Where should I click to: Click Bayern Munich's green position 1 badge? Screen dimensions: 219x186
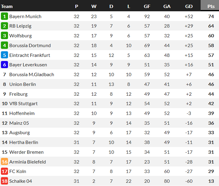[4, 16]
